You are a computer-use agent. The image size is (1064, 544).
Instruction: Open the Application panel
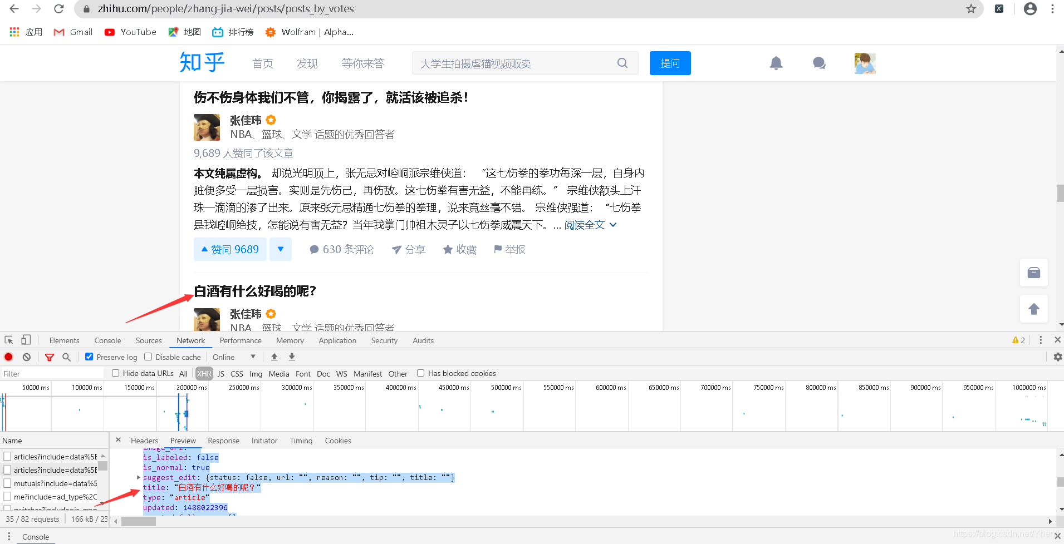pyautogui.click(x=337, y=340)
